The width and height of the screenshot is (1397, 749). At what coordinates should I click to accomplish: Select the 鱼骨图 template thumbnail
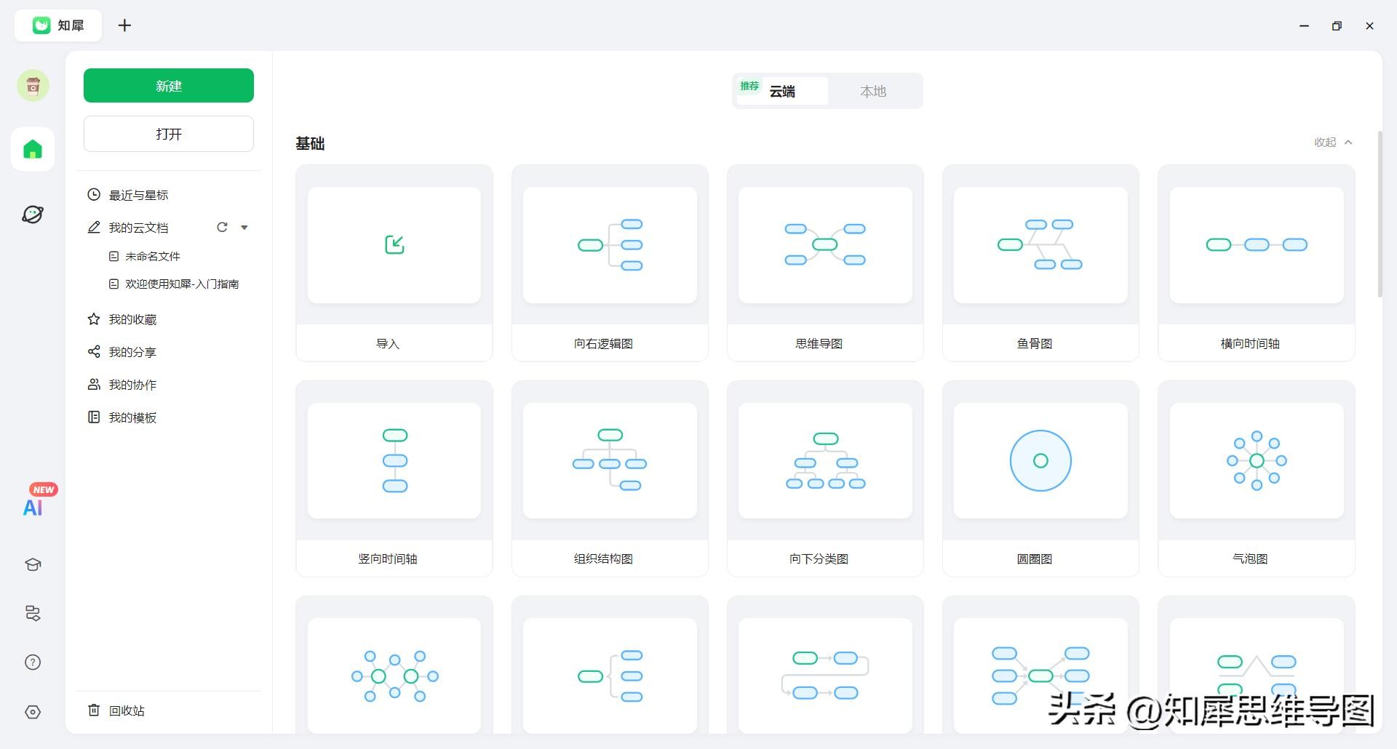point(1040,245)
